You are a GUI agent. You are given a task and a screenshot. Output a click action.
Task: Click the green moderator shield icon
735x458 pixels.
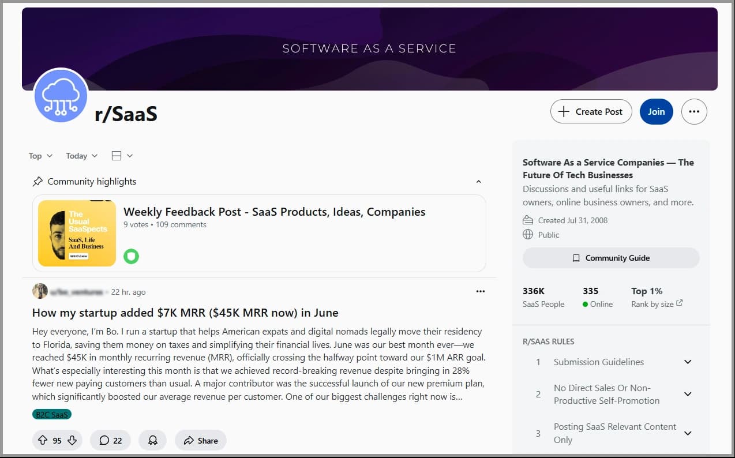click(x=131, y=256)
